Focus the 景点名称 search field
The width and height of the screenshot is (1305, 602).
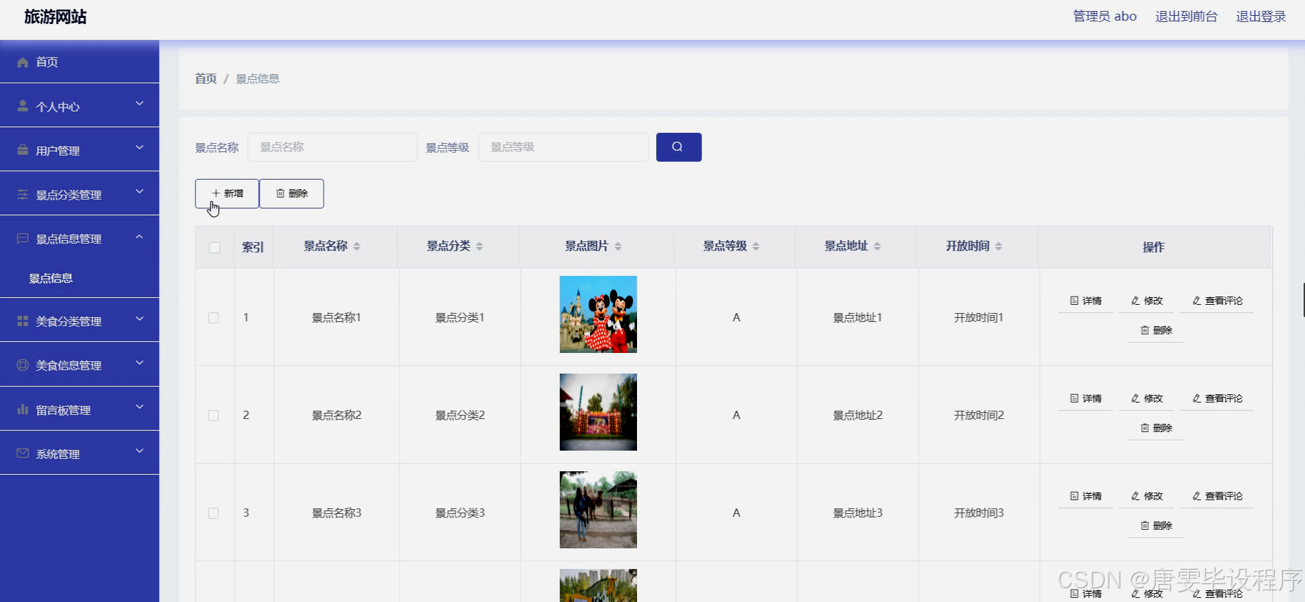pyautogui.click(x=333, y=147)
